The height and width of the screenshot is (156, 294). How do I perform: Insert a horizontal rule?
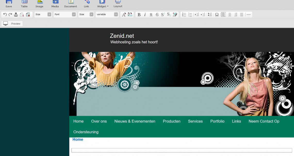coord(249,15)
